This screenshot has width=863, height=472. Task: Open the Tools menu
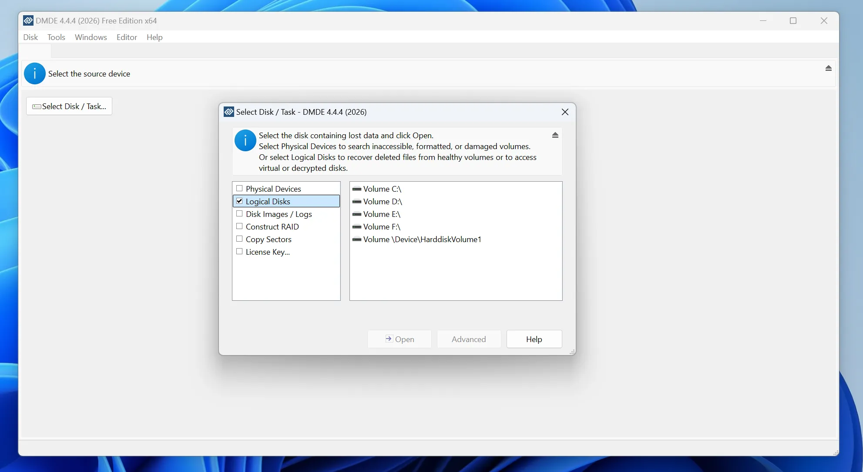click(56, 37)
